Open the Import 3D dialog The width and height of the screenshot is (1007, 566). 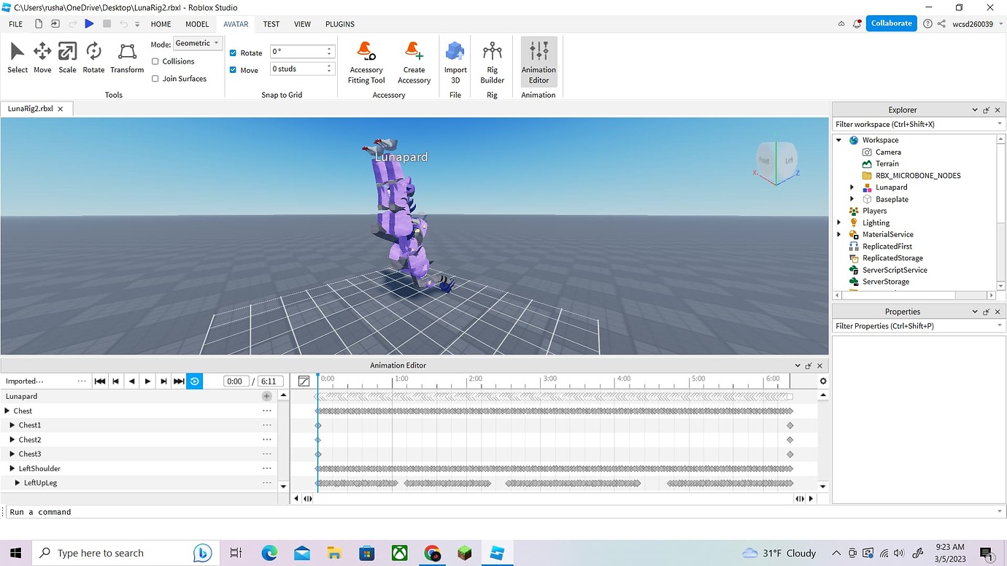pyautogui.click(x=455, y=62)
